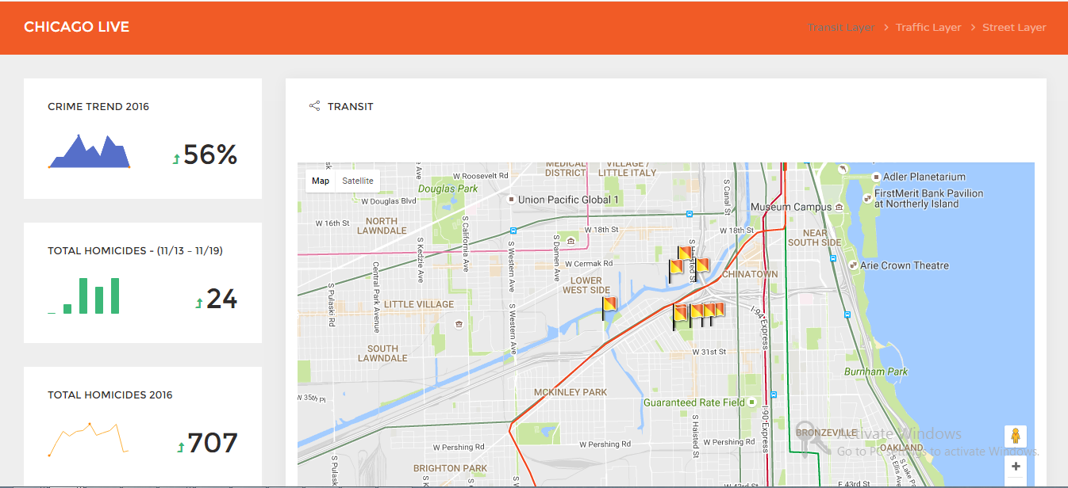The height and width of the screenshot is (488, 1068).
Task: Click the flag marker in Lower West Side
Action: tap(609, 308)
